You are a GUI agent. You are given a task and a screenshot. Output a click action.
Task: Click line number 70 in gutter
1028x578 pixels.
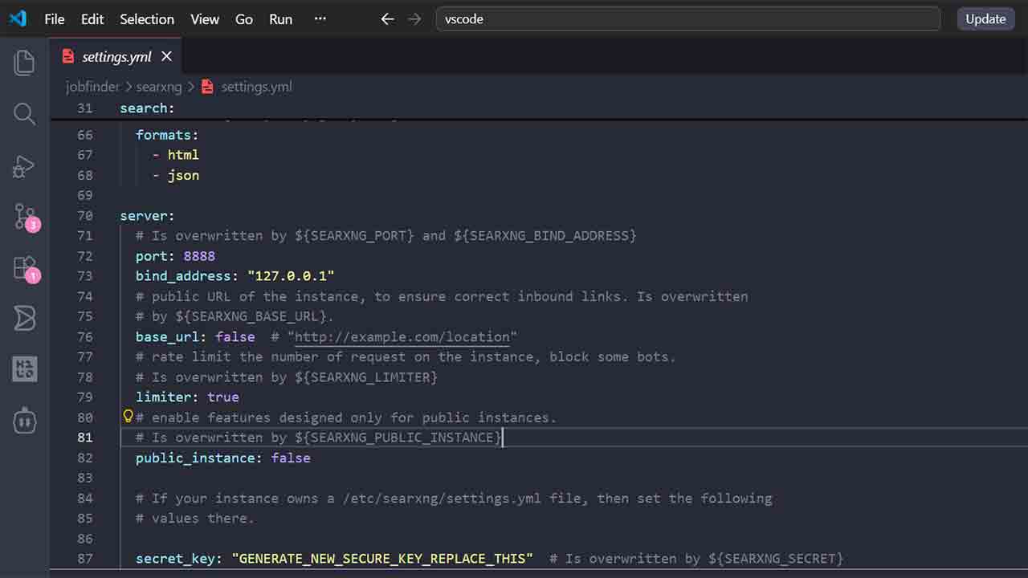(x=84, y=216)
